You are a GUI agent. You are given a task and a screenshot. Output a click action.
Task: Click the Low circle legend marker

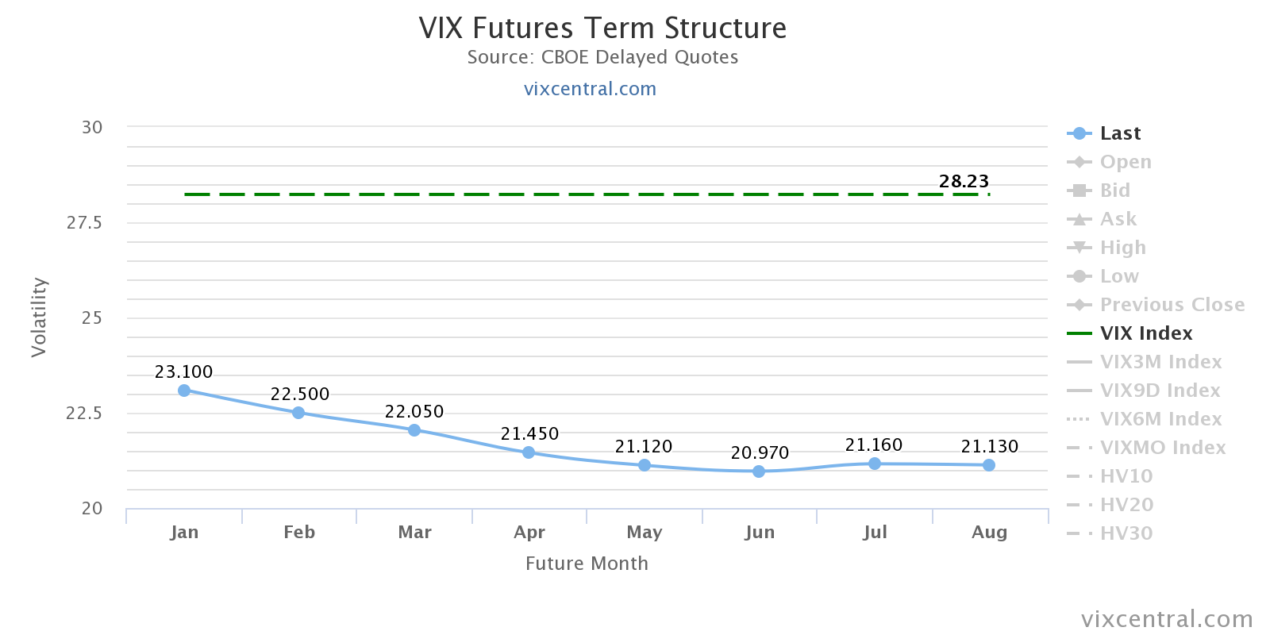pos(1079,276)
